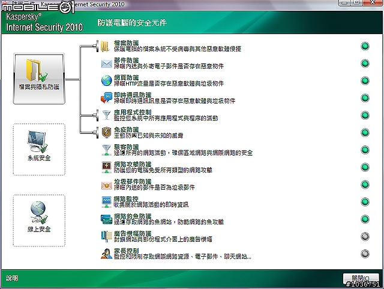Click the 網路監控 monitor icon
Image resolution: width=384 pixels, height=289 pixels.
pyautogui.click(x=107, y=202)
